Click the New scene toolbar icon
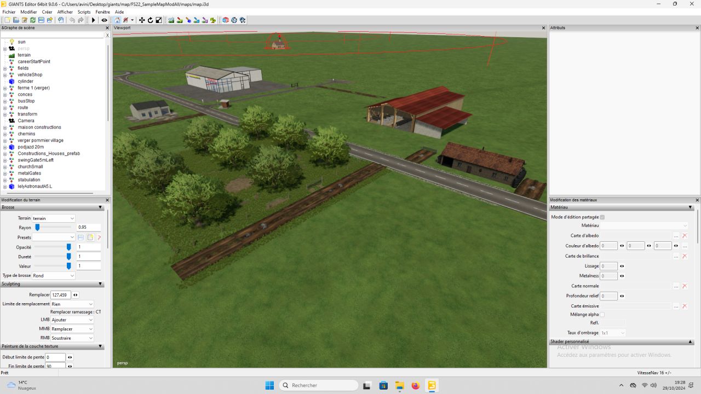Viewport: 701px width, 394px height. click(x=8, y=20)
